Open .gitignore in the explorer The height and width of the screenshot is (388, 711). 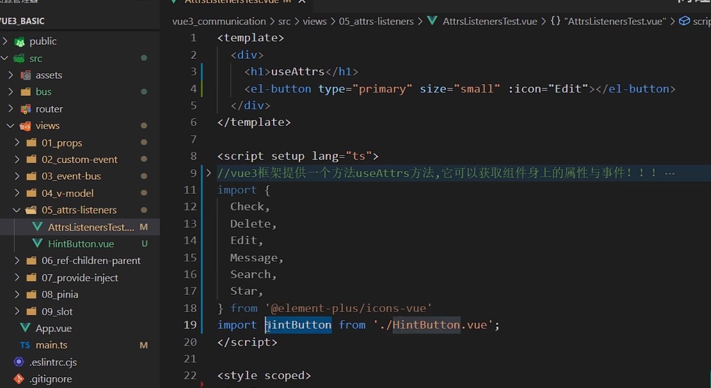(x=50, y=379)
